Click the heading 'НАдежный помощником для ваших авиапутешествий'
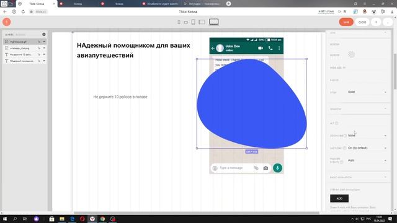 pyautogui.click(x=133, y=50)
